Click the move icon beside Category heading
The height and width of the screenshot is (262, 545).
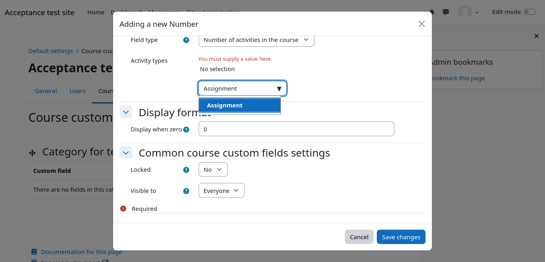pos(32,153)
